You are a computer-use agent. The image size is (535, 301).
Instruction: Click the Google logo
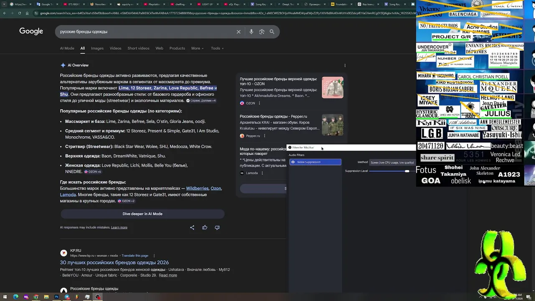(31, 31)
